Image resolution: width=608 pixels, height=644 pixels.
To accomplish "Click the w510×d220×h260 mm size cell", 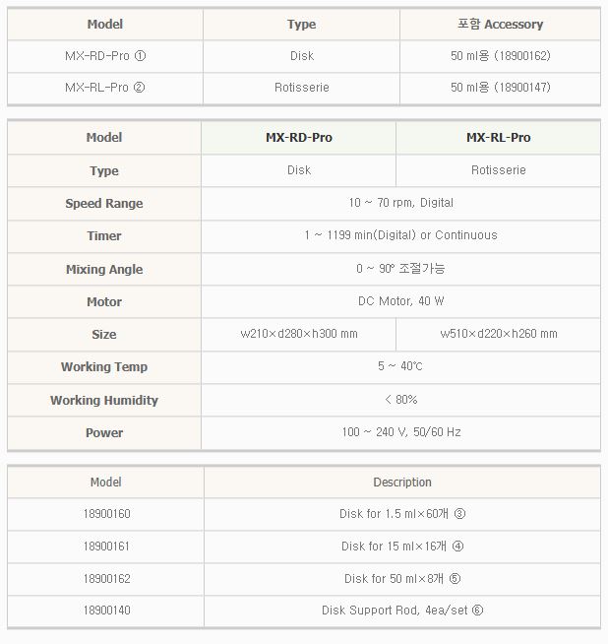I will [x=498, y=334].
